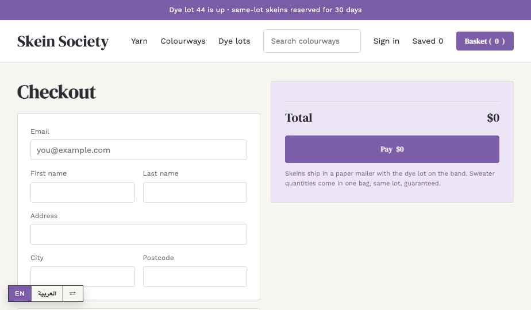Click the Dye lot 44 announcement banner

point(265,10)
